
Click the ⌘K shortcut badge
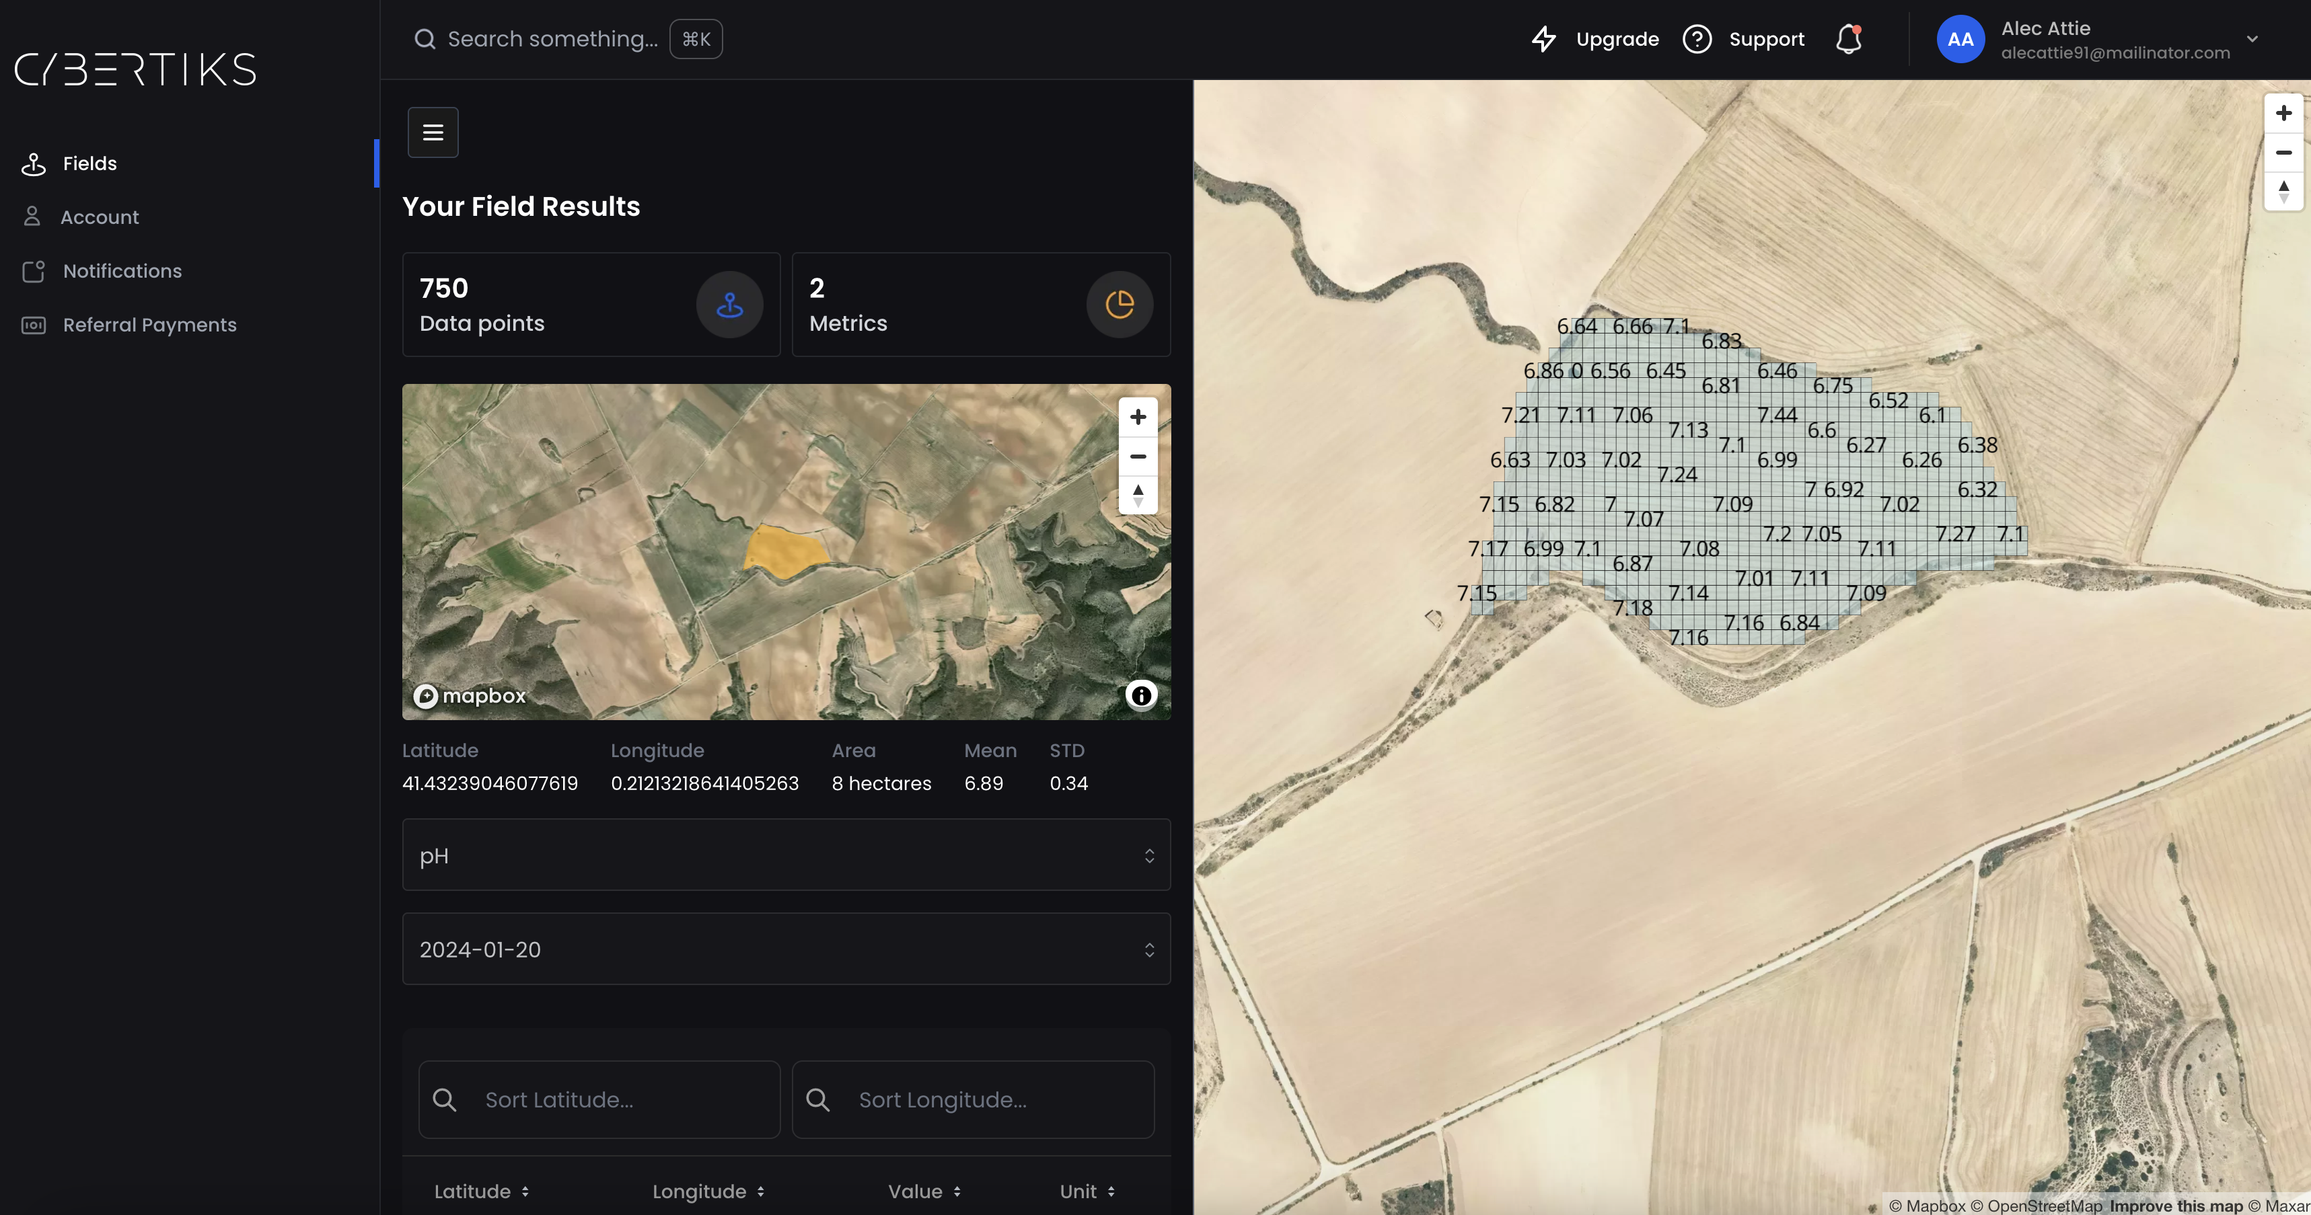pos(696,40)
